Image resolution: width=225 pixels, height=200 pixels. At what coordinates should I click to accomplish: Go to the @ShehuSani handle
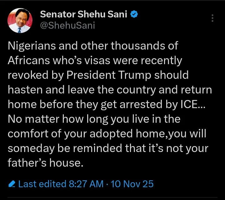67,26
